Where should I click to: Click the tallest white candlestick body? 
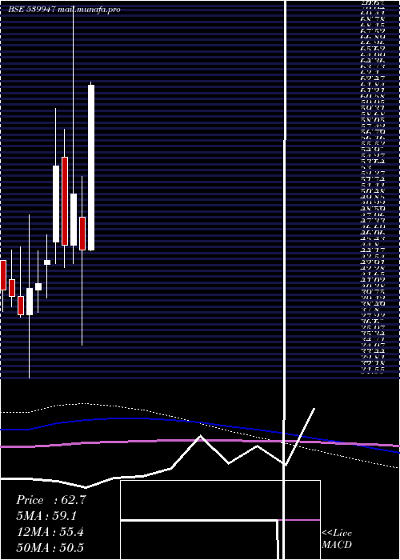tap(91, 167)
